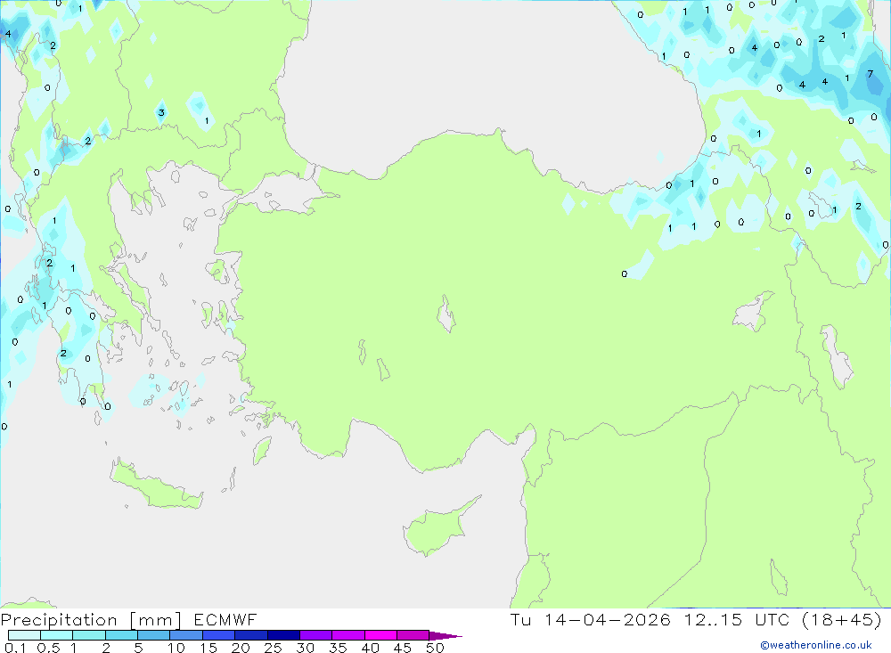
Task: Click the legend arrow tip above 50
Action: click(x=445, y=636)
